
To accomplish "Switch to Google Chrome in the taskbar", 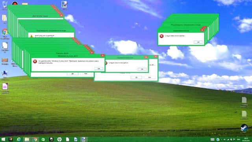I will click(x=35, y=139).
